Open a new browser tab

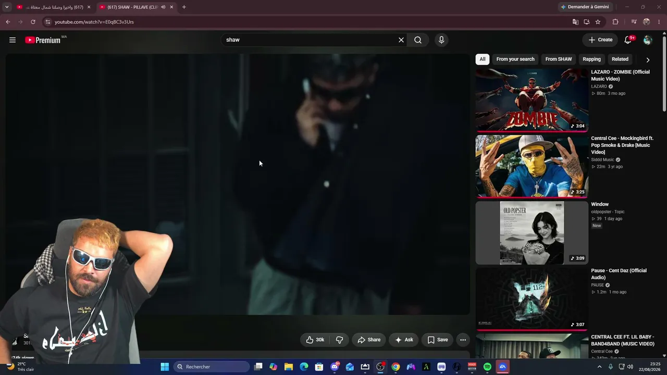click(184, 7)
